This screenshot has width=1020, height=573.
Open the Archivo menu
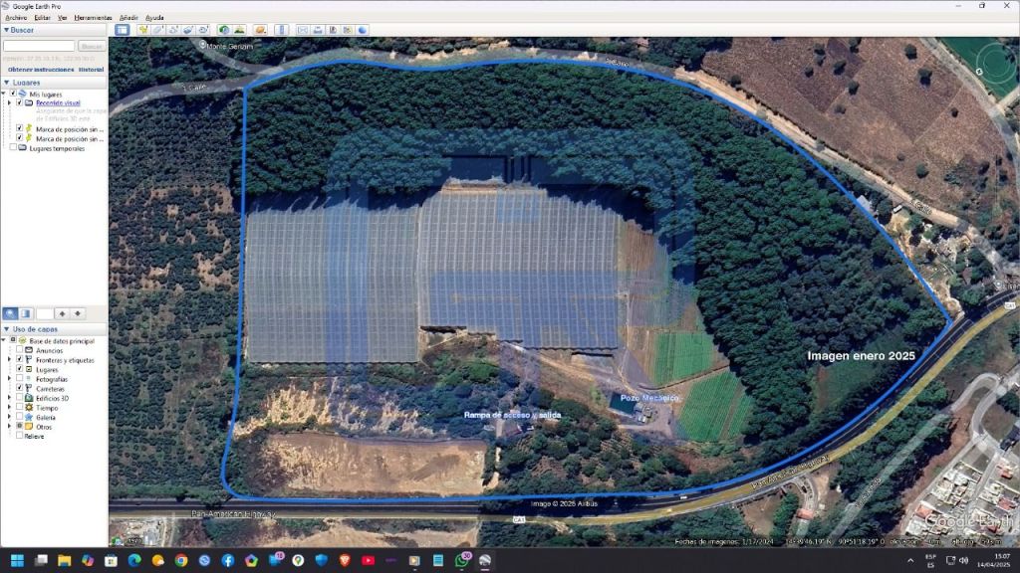pyautogui.click(x=16, y=18)
